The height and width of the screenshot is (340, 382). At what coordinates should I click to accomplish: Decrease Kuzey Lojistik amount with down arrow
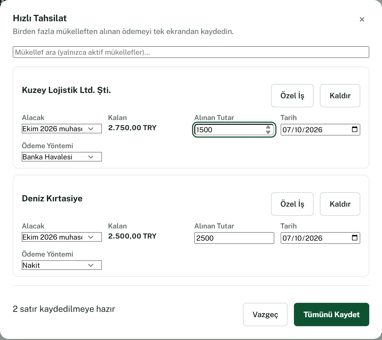tap(268, 132)
